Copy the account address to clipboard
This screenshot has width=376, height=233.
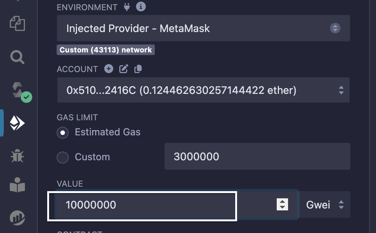point(138,69)
